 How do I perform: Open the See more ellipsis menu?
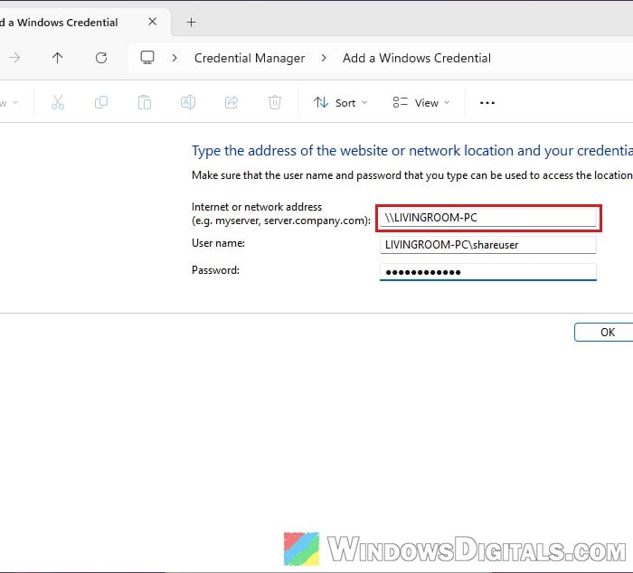click(487, 103)
